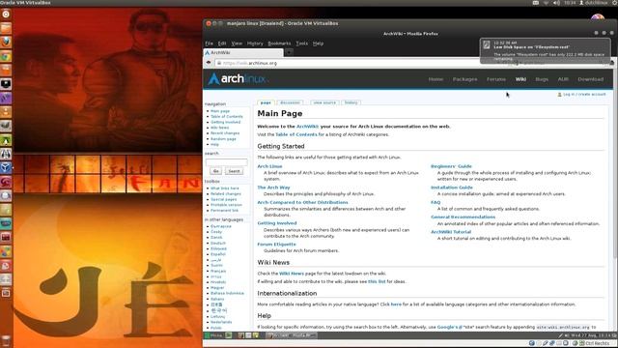Go to Download in Arch navbar

(x=590, y=79)
